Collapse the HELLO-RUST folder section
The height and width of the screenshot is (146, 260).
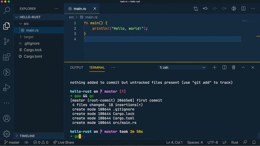click(x=39, y=17)
